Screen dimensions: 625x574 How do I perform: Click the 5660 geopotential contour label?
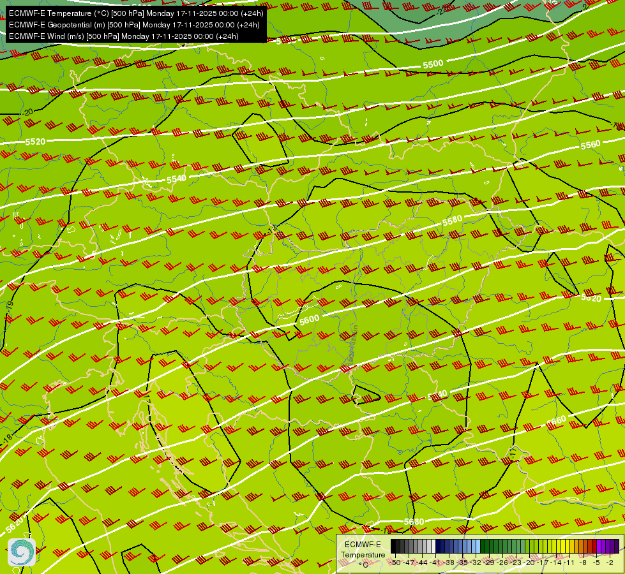tap(556, 421)
